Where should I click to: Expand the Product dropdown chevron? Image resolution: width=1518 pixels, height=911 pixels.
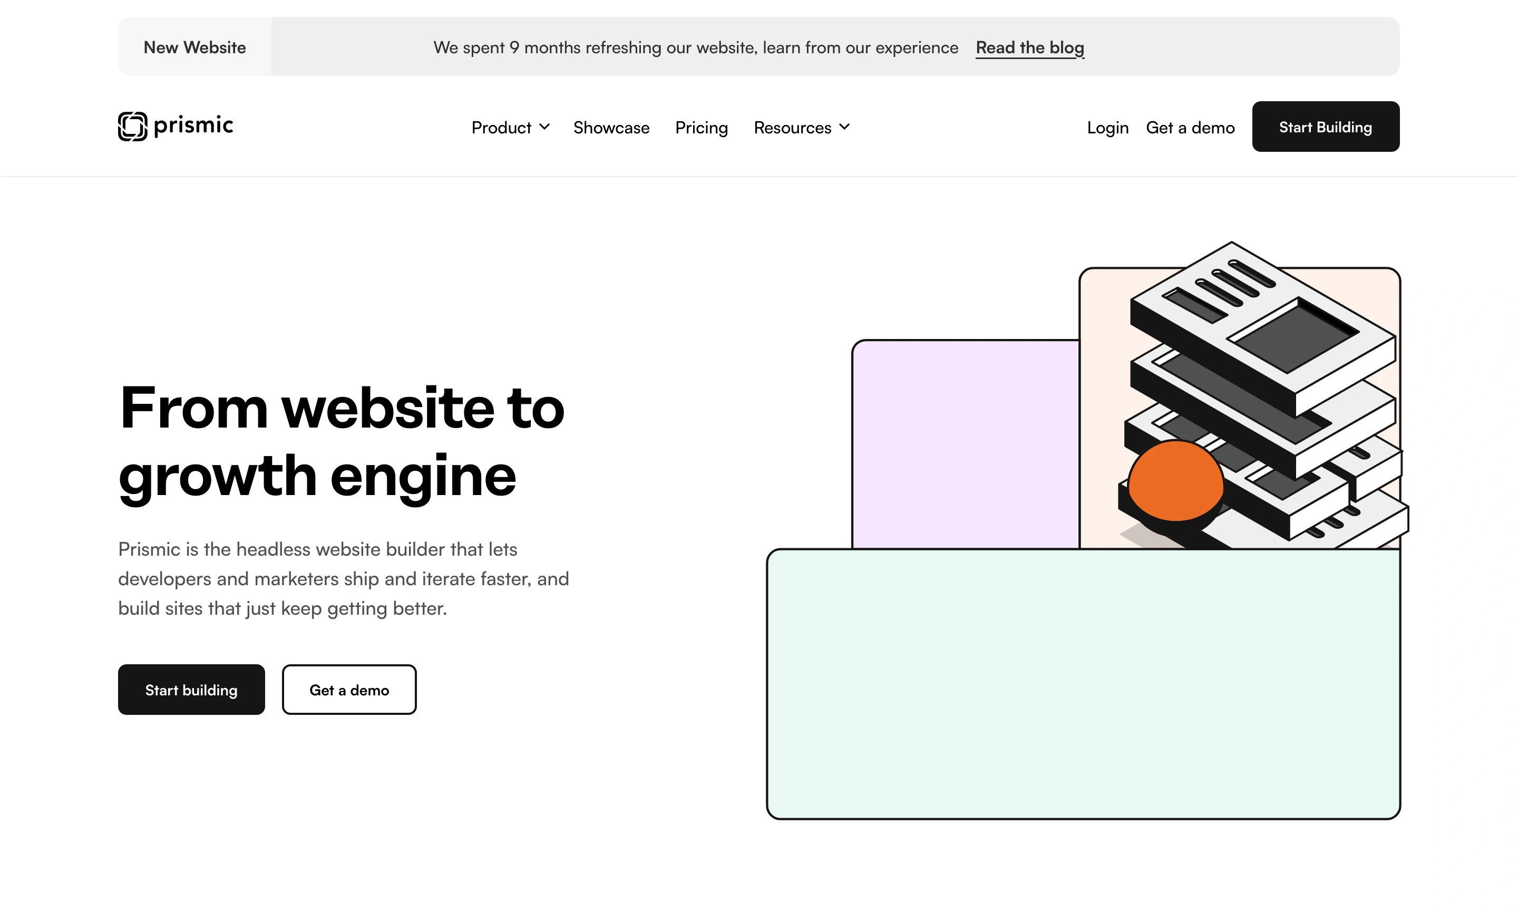coord(544,127)
